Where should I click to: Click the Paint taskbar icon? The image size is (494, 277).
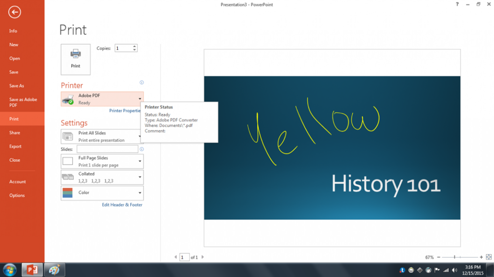pos(54,270)
